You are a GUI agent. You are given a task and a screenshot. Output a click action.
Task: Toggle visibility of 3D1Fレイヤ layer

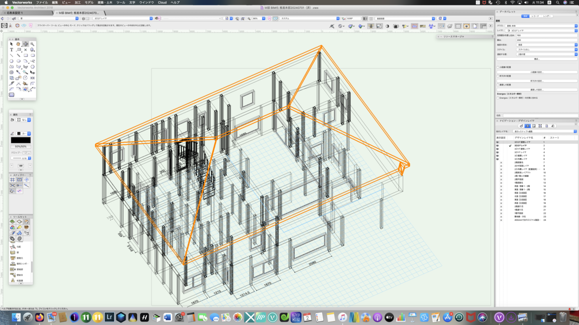pos(497,152)
